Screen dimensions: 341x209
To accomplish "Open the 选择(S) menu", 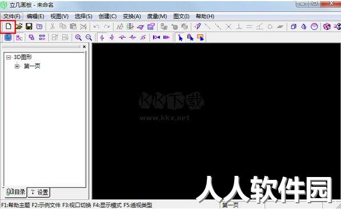I will [x=83, y=17].
